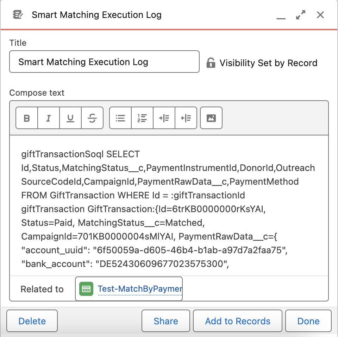Expand the note to full window
Image resolution: width=338 pixels, height=337 pixels.
[301, 15]
